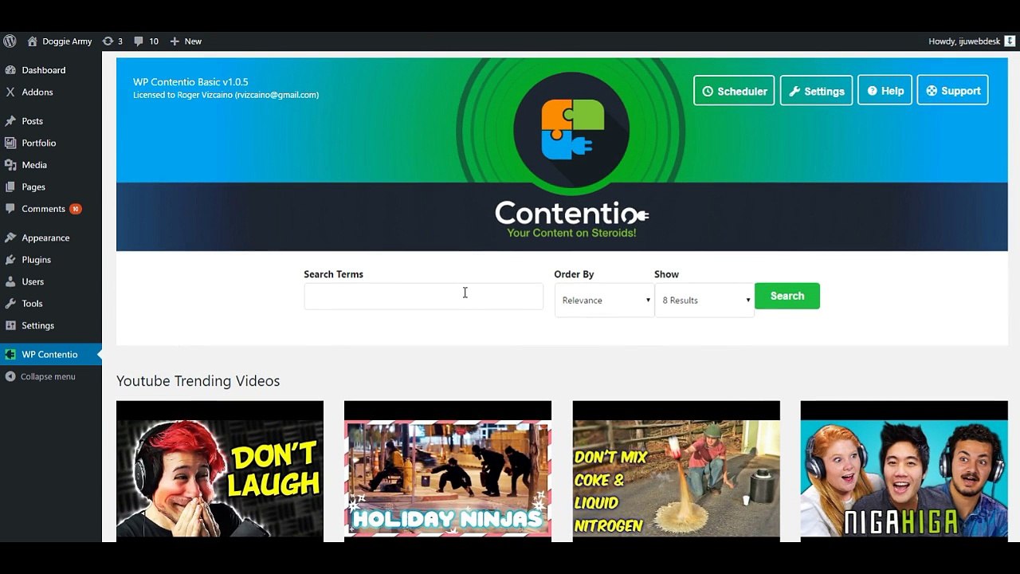Click the Addons X icon
This screenshot has width=1020, height=574.
[10, 92]
